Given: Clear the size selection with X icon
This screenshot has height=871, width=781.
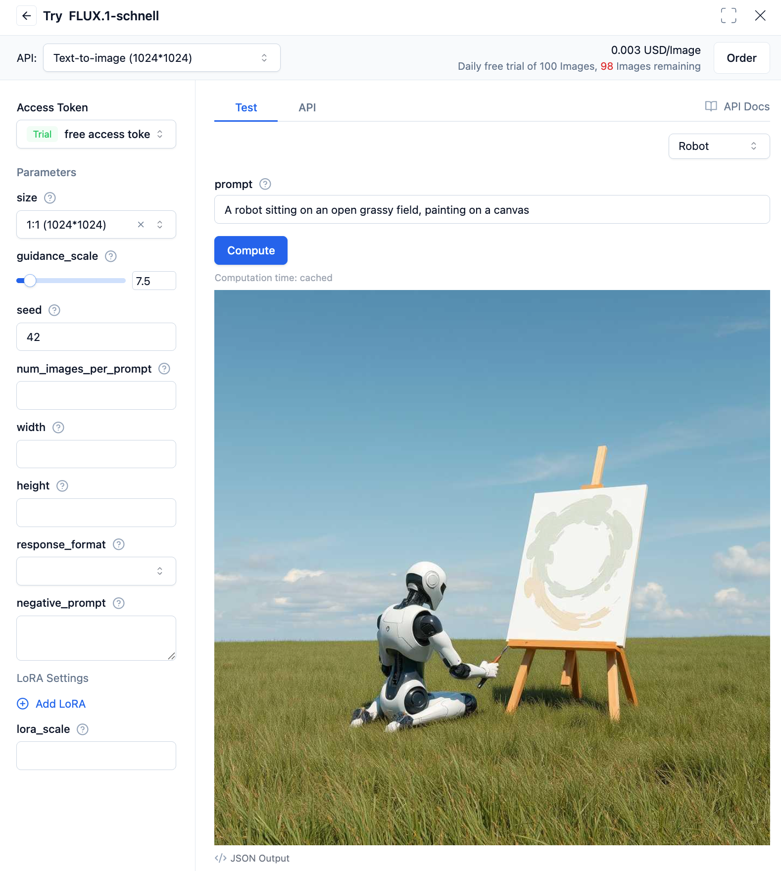Looking at the screenshot, I should [141, 225].
